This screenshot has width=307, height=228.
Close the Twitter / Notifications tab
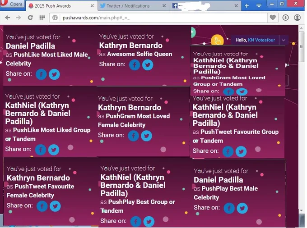point(164,6)
